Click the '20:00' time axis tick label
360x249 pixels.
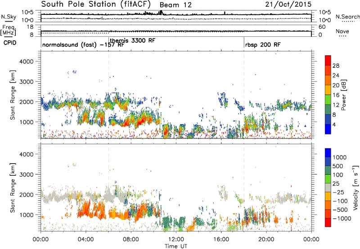click(x=266, y=239)
